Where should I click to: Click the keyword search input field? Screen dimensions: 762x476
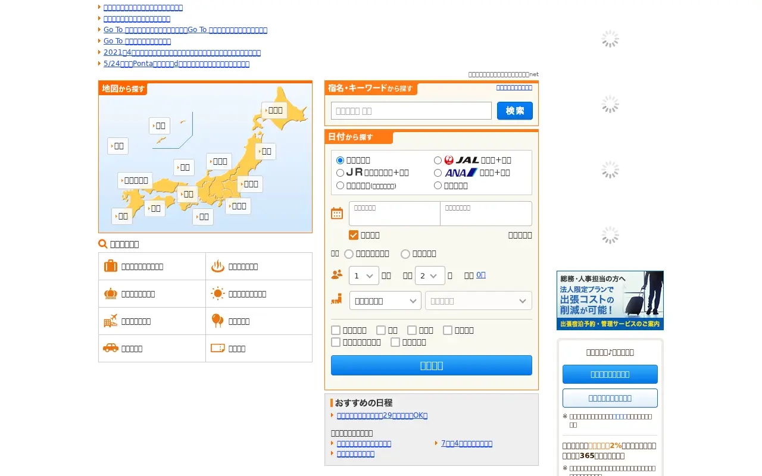point(411,111)
